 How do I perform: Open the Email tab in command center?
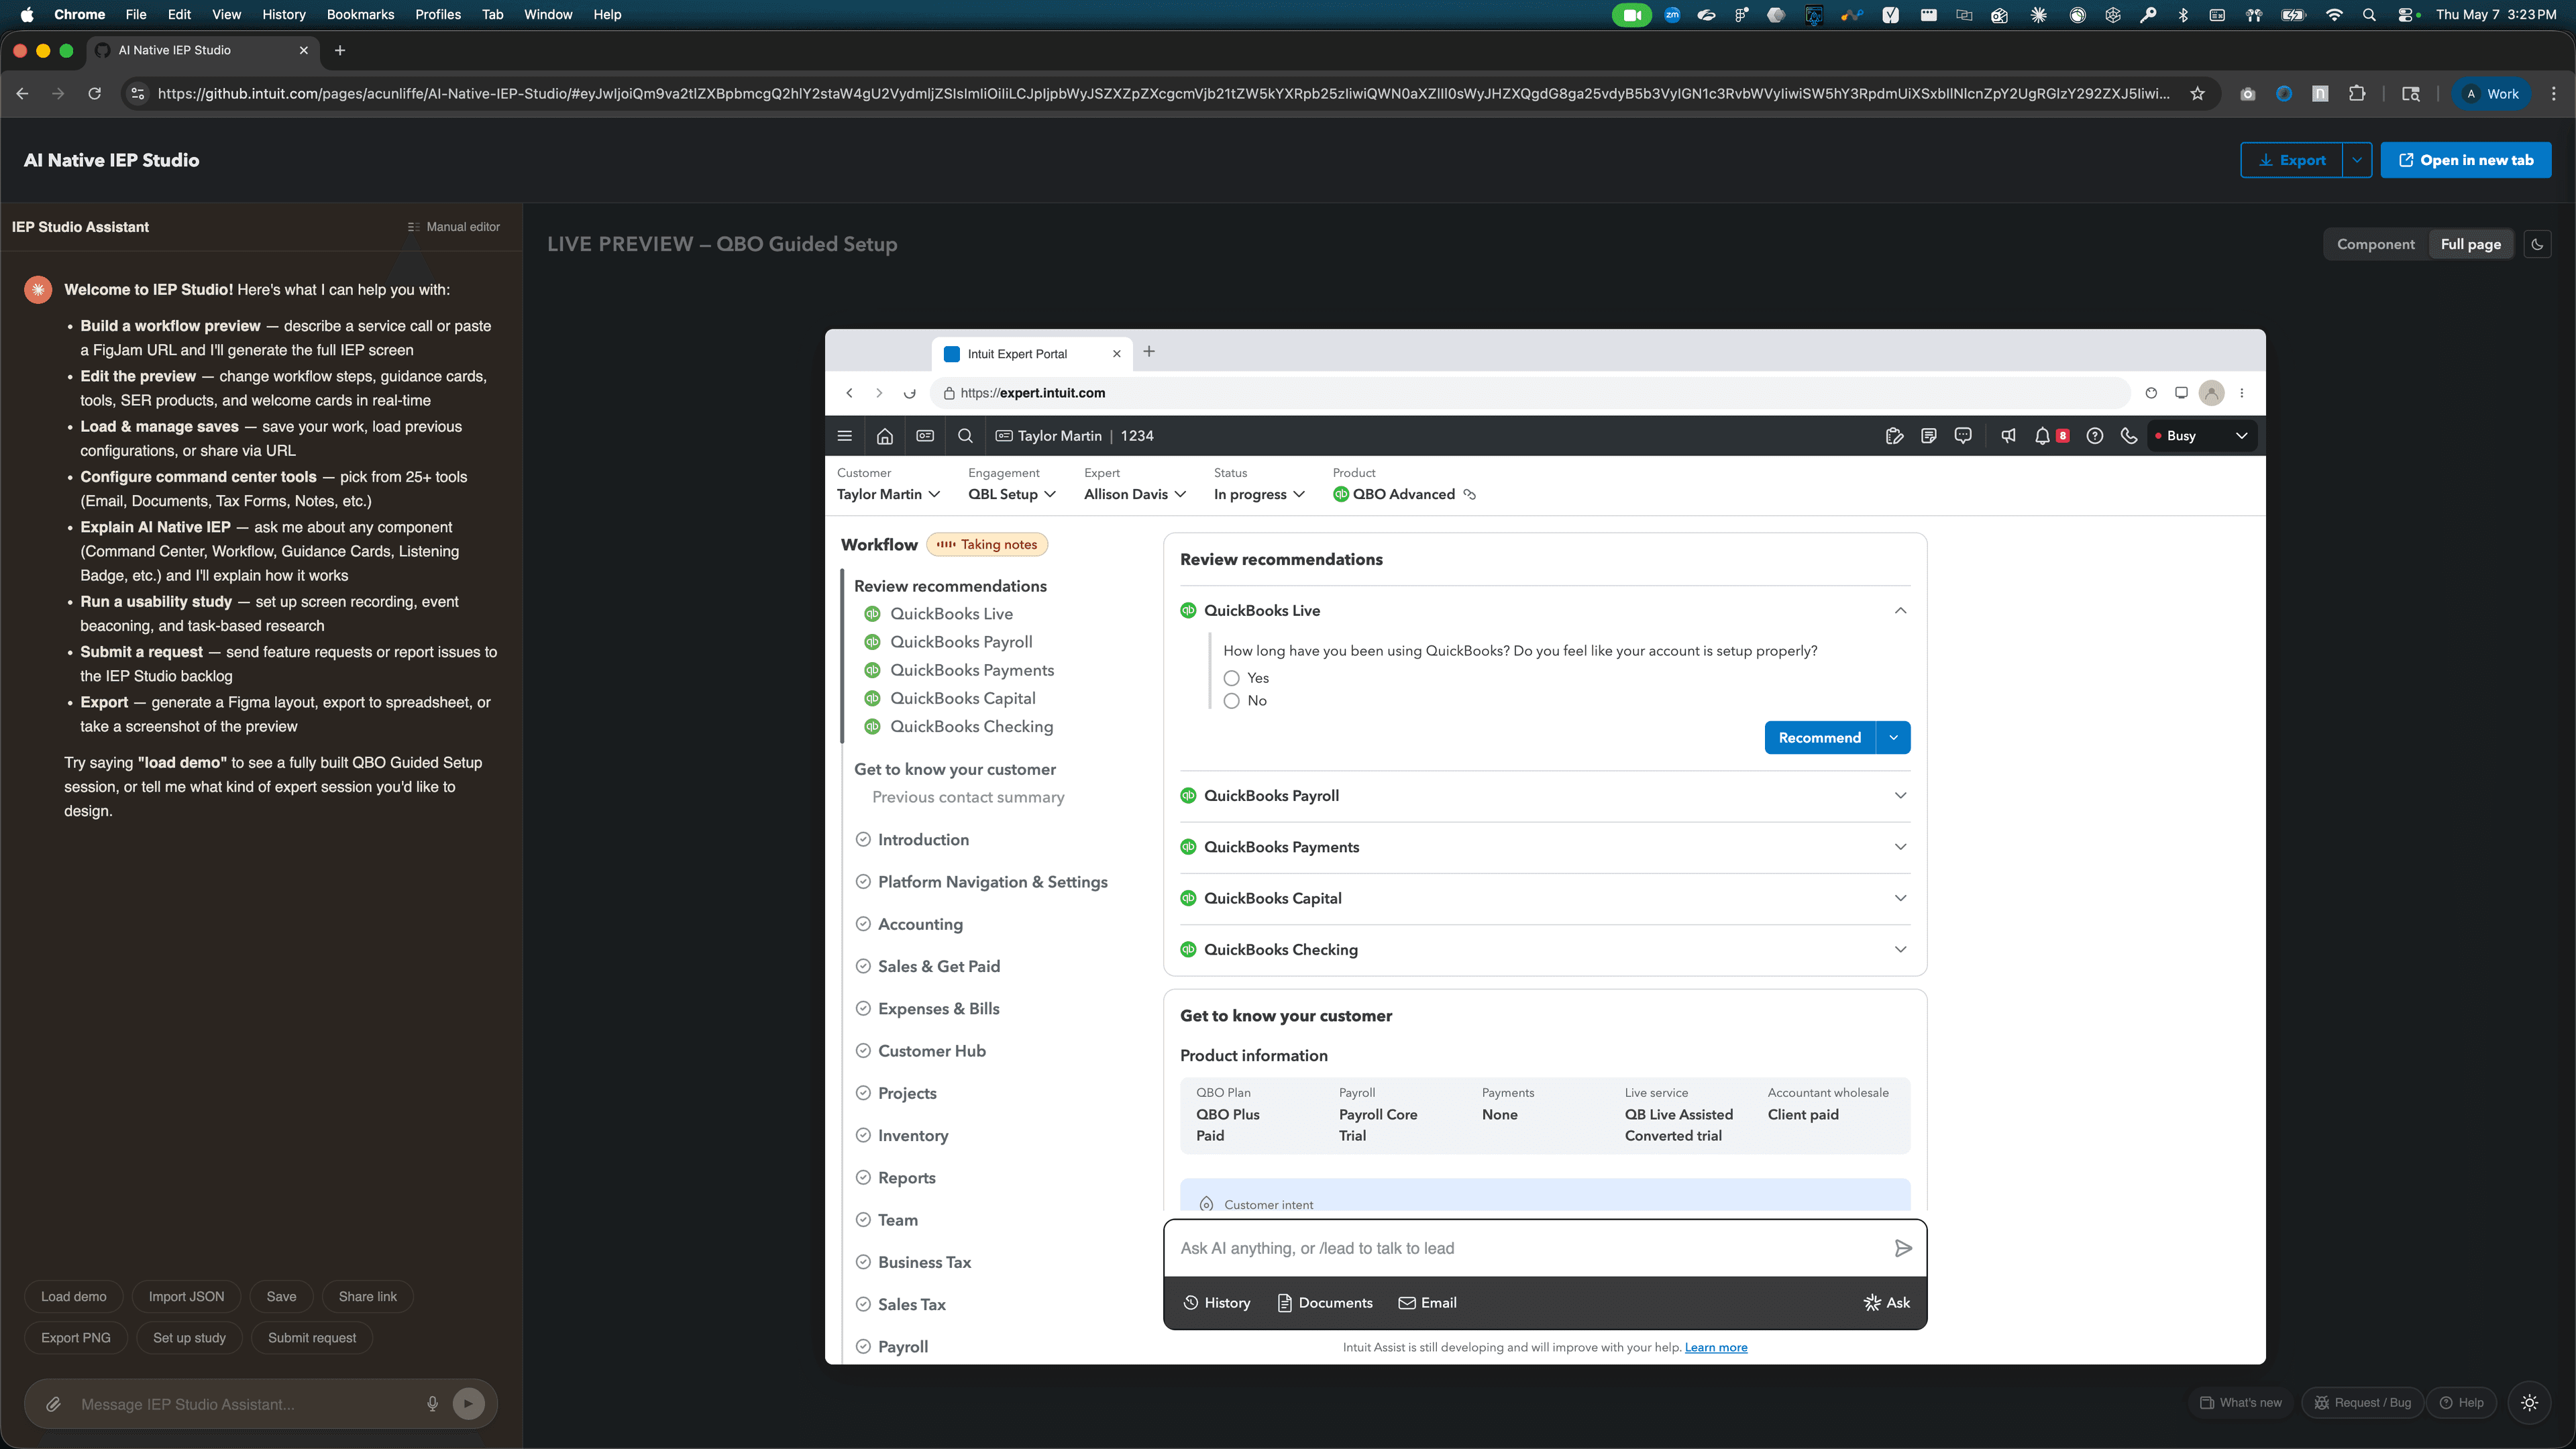tap(1427, 1303)
